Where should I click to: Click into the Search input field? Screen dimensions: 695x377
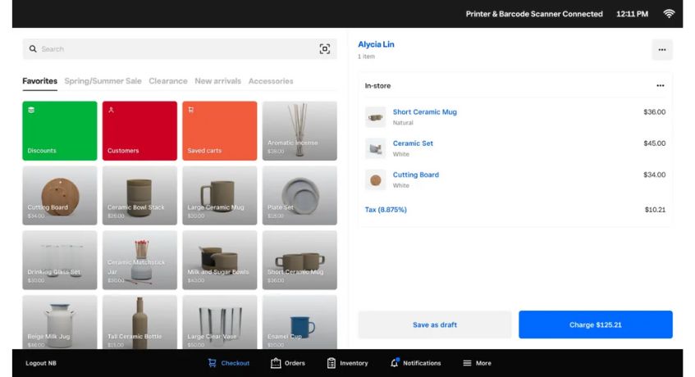click(172, 49)
